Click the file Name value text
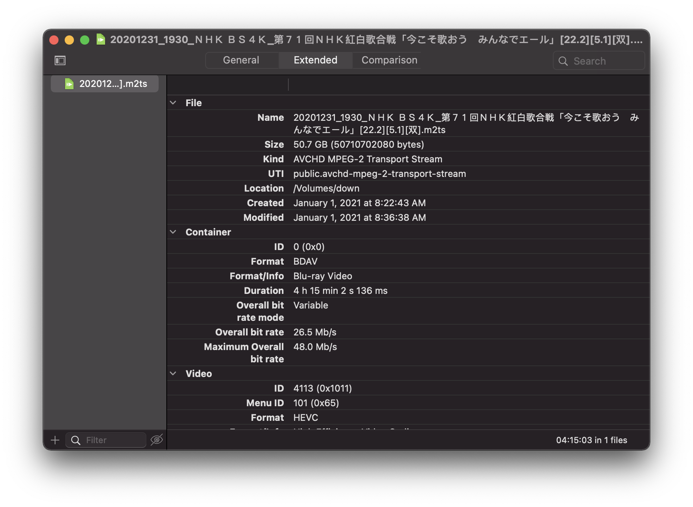The image size is (693, 507). [466, 123]
